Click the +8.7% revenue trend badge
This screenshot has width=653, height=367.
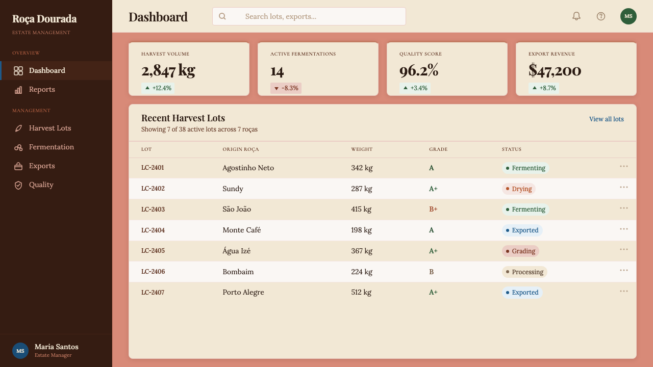click(544, 88)
